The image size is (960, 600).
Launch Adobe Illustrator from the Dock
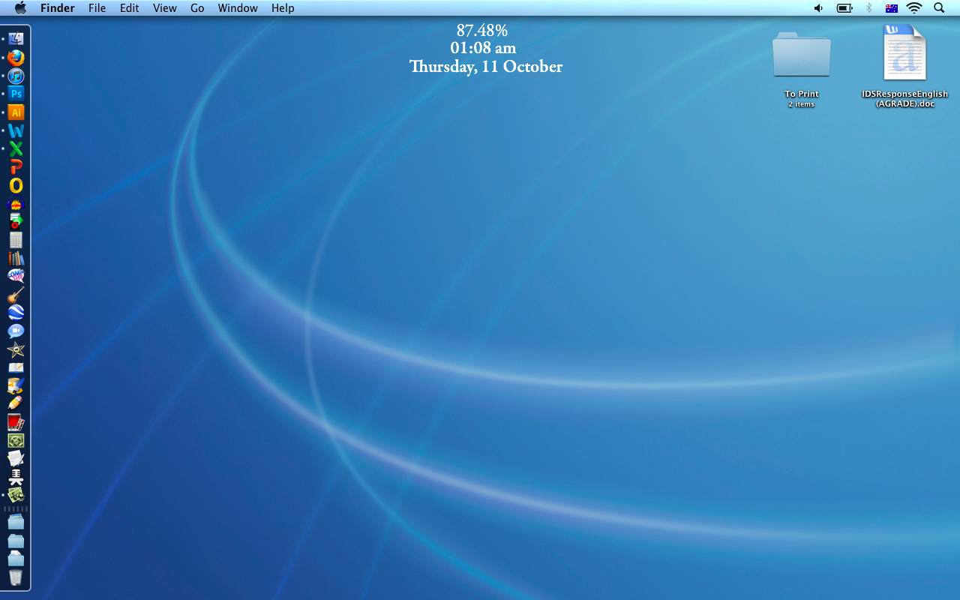coord(16,112)
